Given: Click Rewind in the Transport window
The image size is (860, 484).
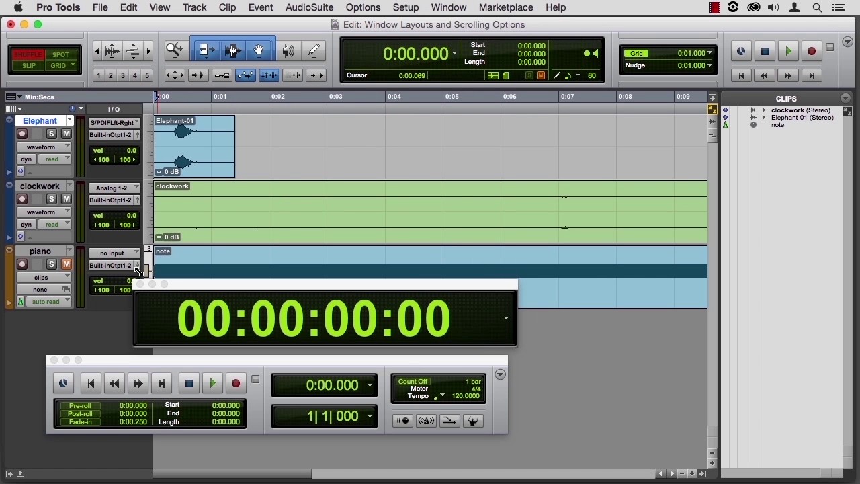Looking at the screenshot, I should (x=114, y=383).
